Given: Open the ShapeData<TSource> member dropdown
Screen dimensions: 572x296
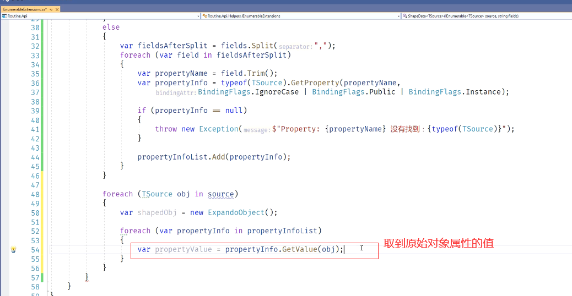Looking at the screenshot, I should tap(487, 16).
